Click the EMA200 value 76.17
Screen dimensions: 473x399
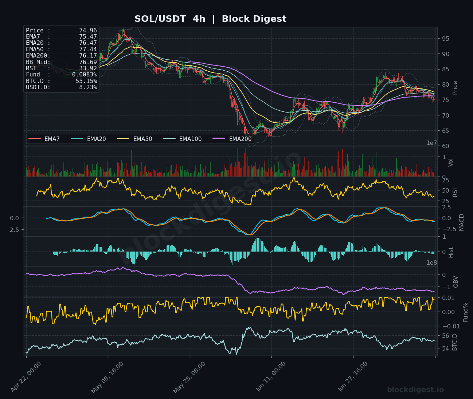88,56
